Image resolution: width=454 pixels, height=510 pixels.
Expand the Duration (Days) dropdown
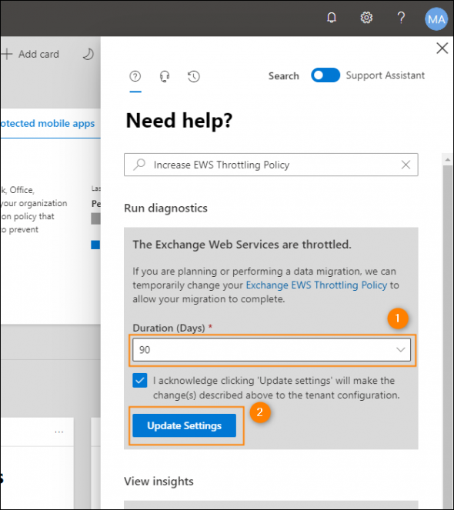pos(272,350)
